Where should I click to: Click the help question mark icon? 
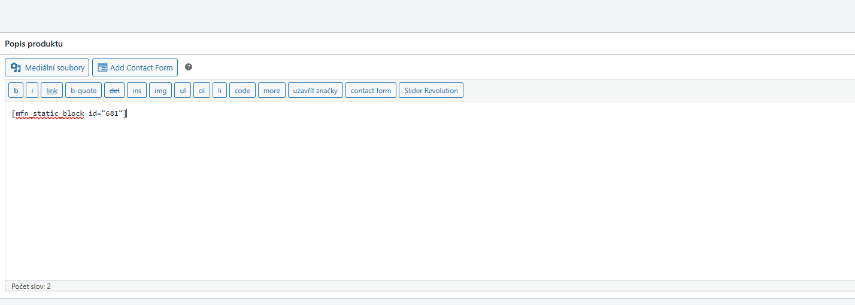click(x=189, y=67)
